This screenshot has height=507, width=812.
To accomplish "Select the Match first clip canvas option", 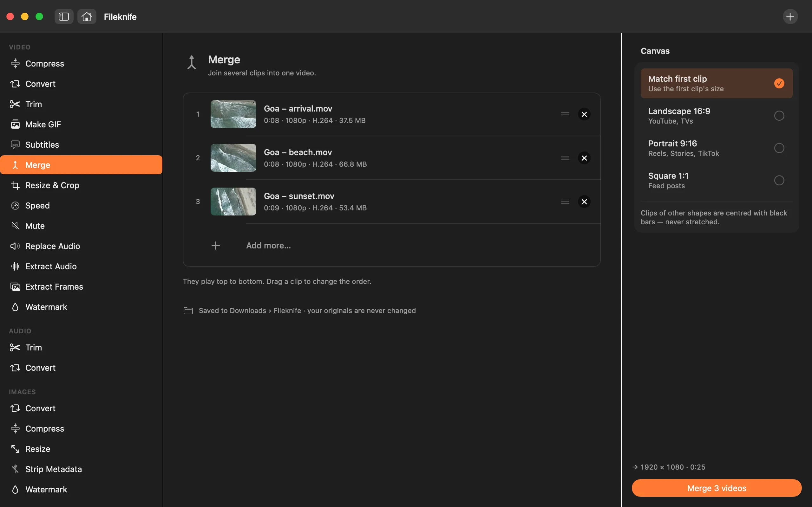I will (717, 83).
